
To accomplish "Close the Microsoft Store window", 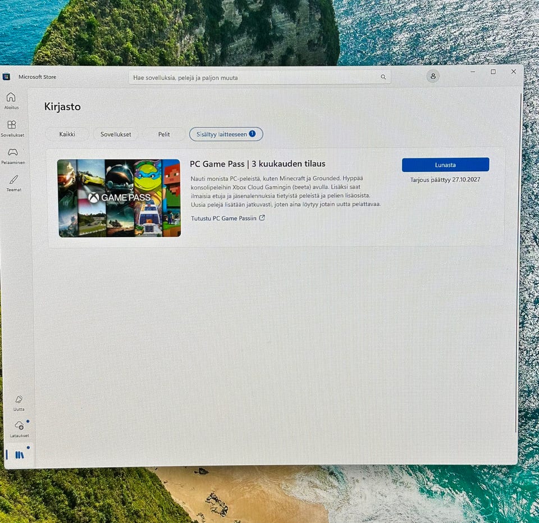I will tap(514, 71).
